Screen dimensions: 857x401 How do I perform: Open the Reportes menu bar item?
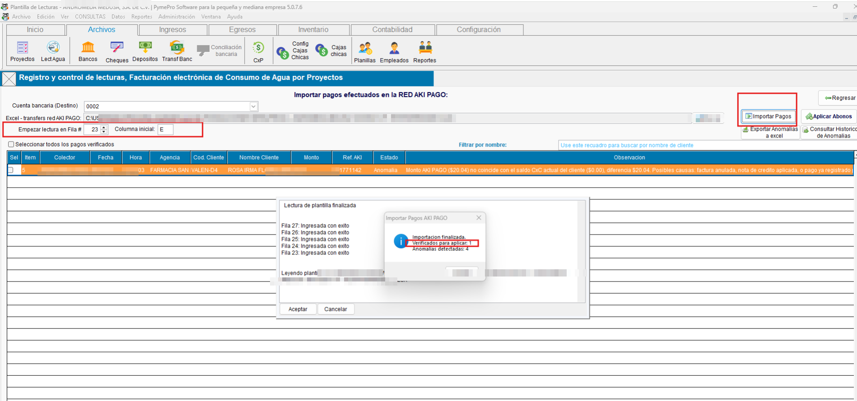click(142, 17)
